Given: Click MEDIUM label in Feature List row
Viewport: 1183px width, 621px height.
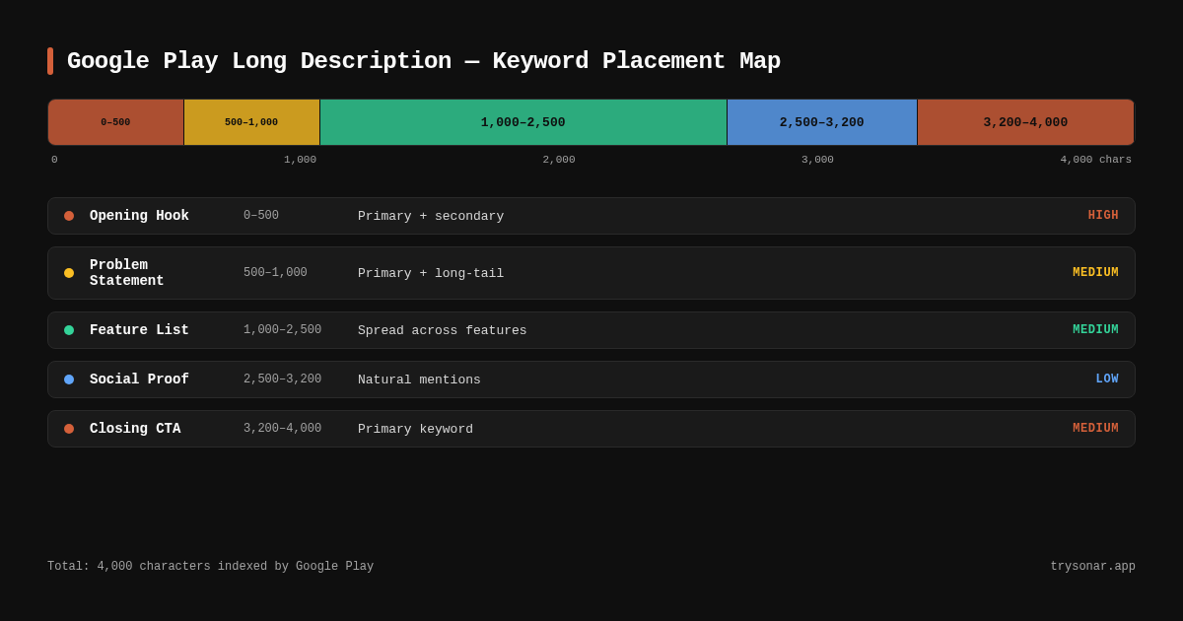Looking at the screenshot, I should pos(1095,330).
